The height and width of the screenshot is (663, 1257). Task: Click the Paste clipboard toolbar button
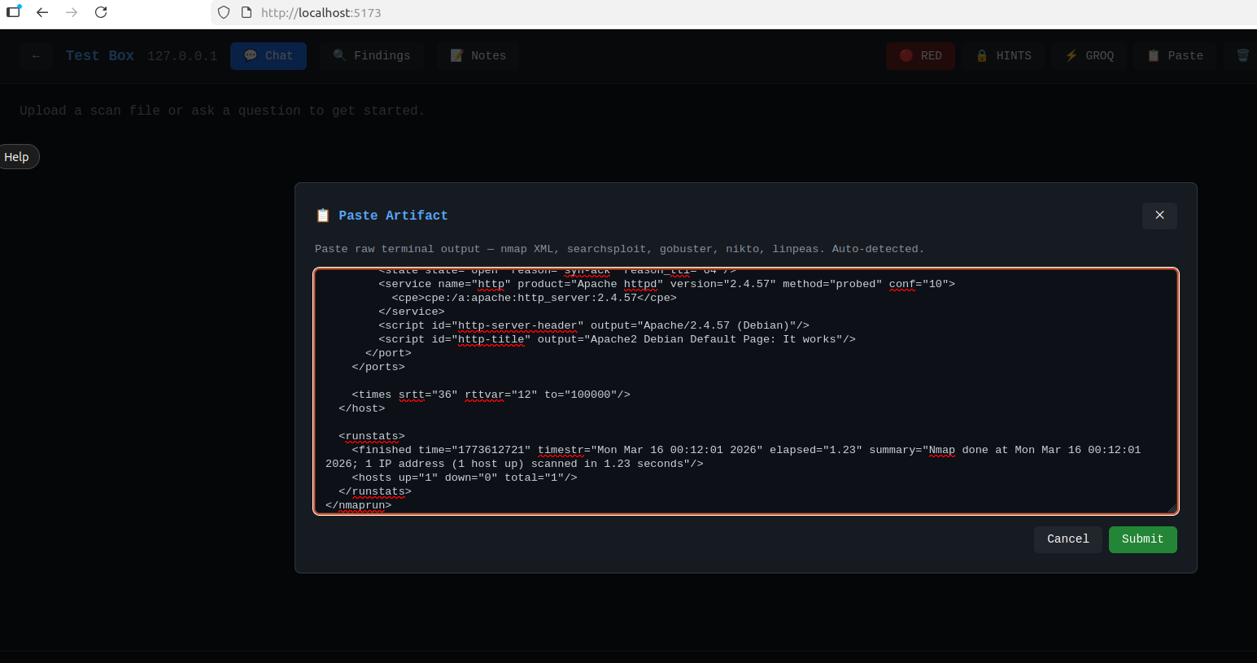pos(1175,56)
